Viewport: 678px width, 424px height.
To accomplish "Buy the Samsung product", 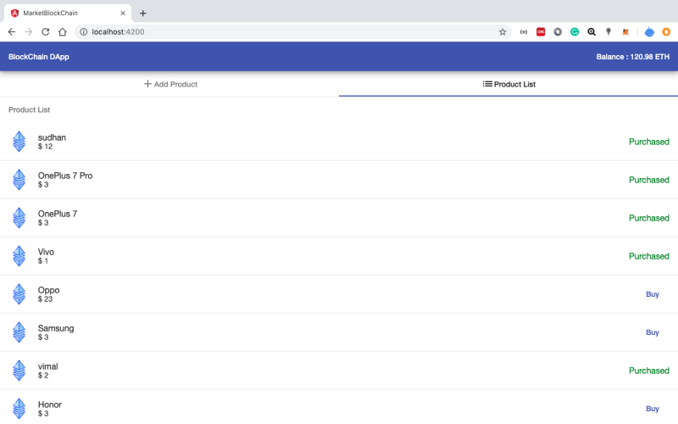I will pos(652,332).
